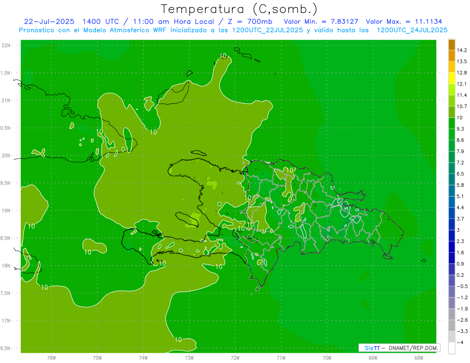Click the '-2.6' colorbar label
Screen dimensions: 470x363
[x=462, y=320]
